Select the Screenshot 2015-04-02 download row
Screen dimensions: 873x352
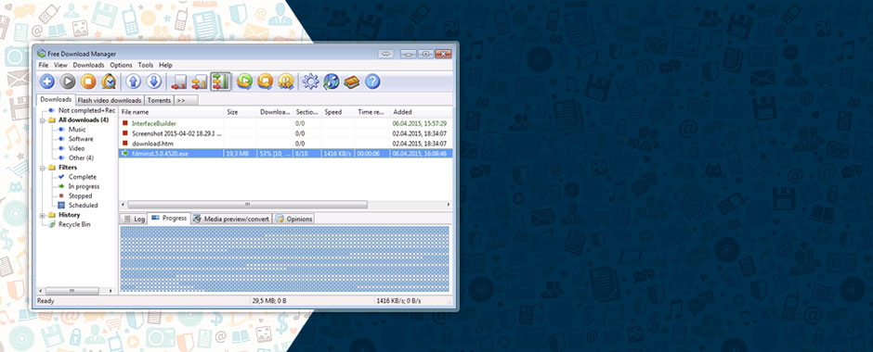pos(285,133)
